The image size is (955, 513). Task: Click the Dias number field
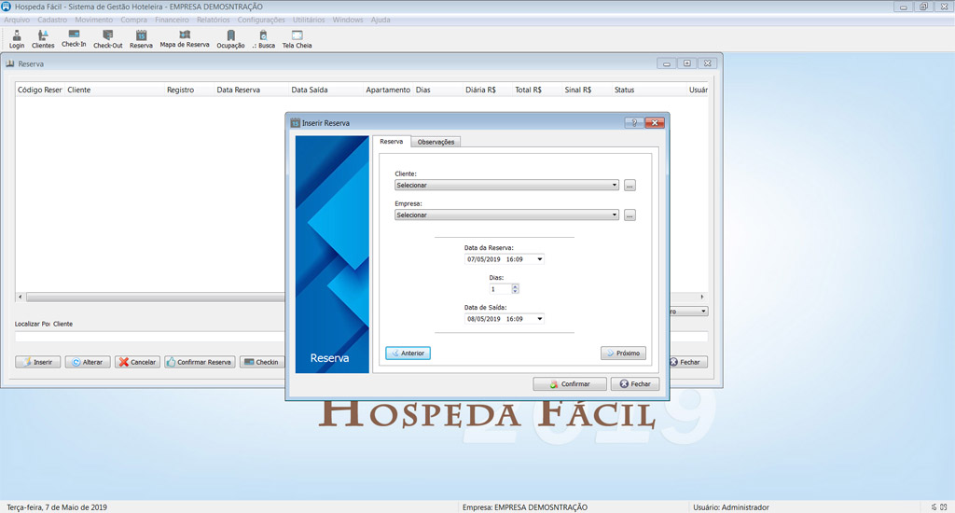(500, 289)
